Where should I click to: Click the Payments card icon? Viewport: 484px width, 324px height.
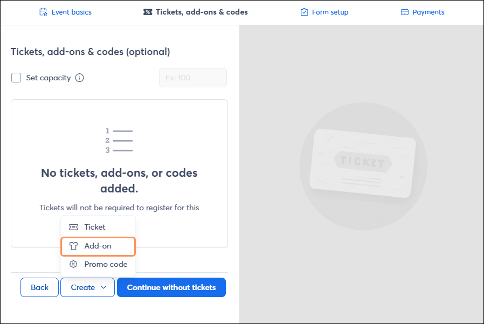click(404, 11)
